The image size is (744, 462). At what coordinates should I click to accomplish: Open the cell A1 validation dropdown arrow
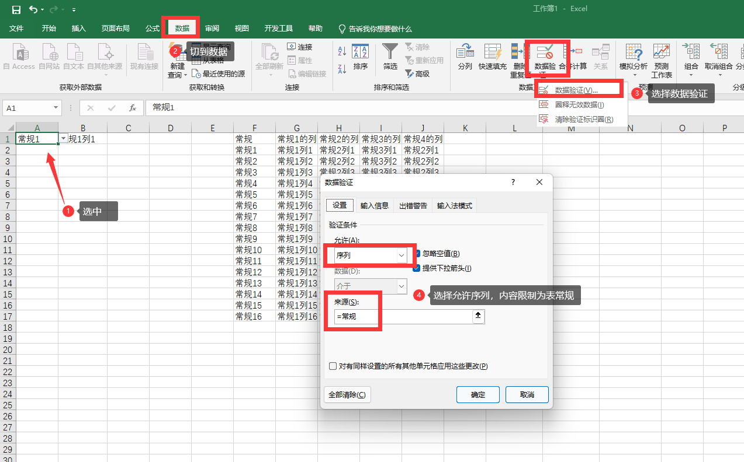point(63,139)
